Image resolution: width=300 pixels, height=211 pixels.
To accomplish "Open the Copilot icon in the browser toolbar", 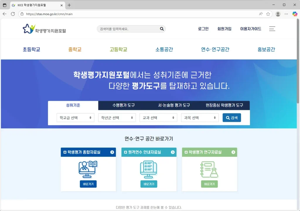I will pyautogui.click(x=294, y=14).
